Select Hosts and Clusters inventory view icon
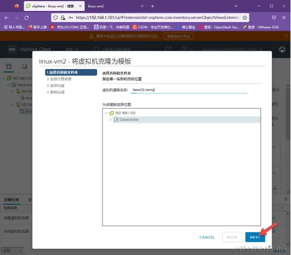Viewport: 291px width, 255px height. [x=9, y=66]
